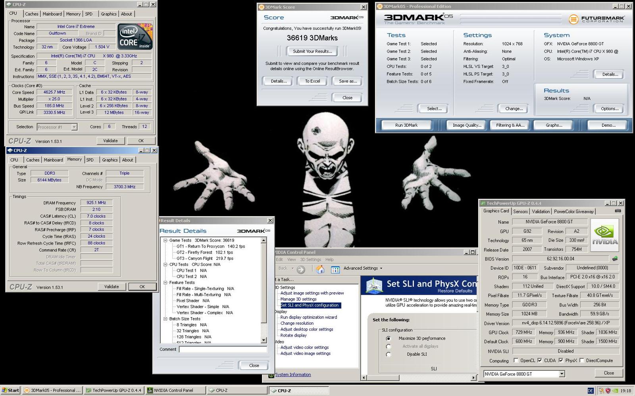Click the Home icon in NVIDIA Control Panel
Screen dimensions: 635x396
click(x=320, y=269)
